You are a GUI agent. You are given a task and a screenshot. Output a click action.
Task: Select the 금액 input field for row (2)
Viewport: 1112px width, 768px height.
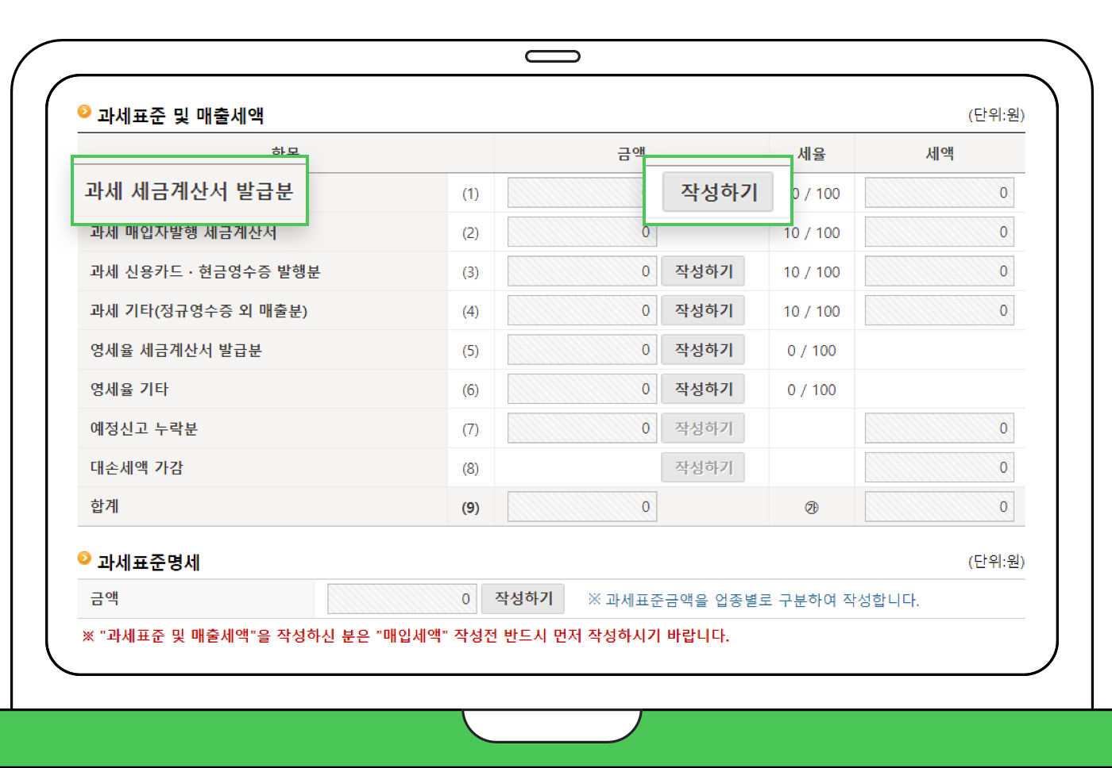(581, 232)
